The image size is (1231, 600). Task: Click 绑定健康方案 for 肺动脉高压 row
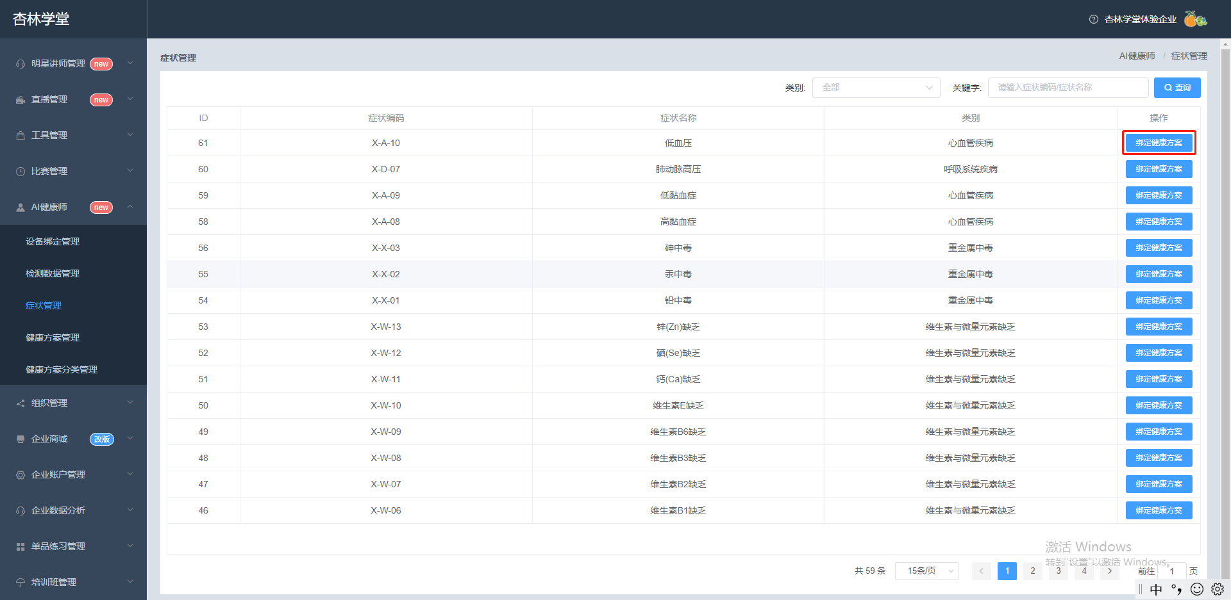pyautogui.click(x=1159, y=169)
